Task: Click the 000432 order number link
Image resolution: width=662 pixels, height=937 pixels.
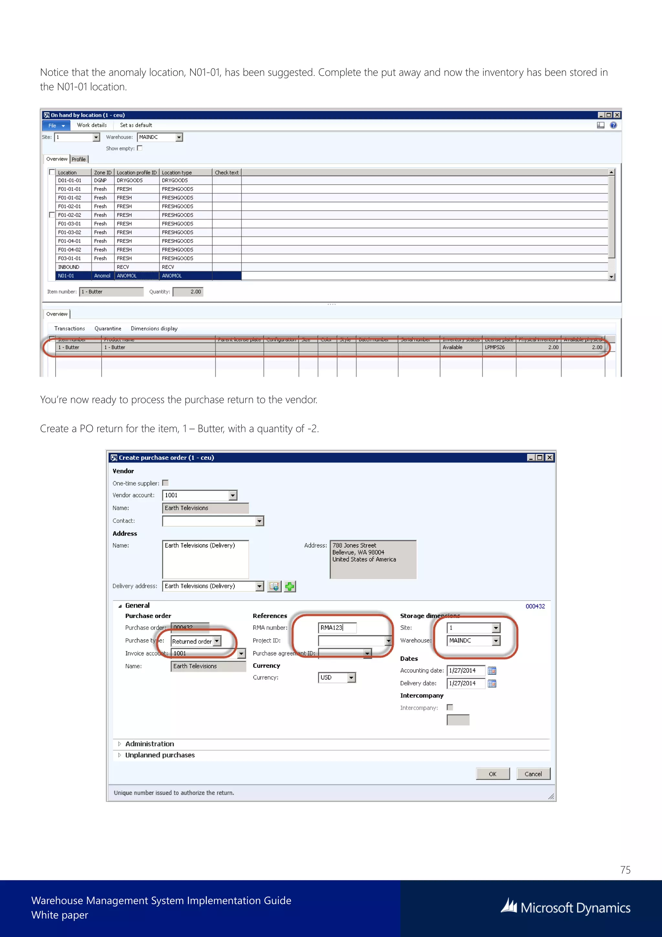Action: tap(535, 606)
